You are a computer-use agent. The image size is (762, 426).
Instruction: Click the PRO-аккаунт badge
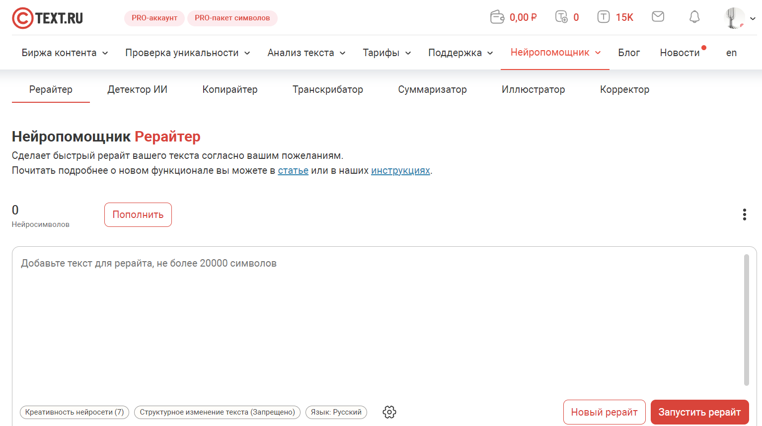tap(154, 18)
